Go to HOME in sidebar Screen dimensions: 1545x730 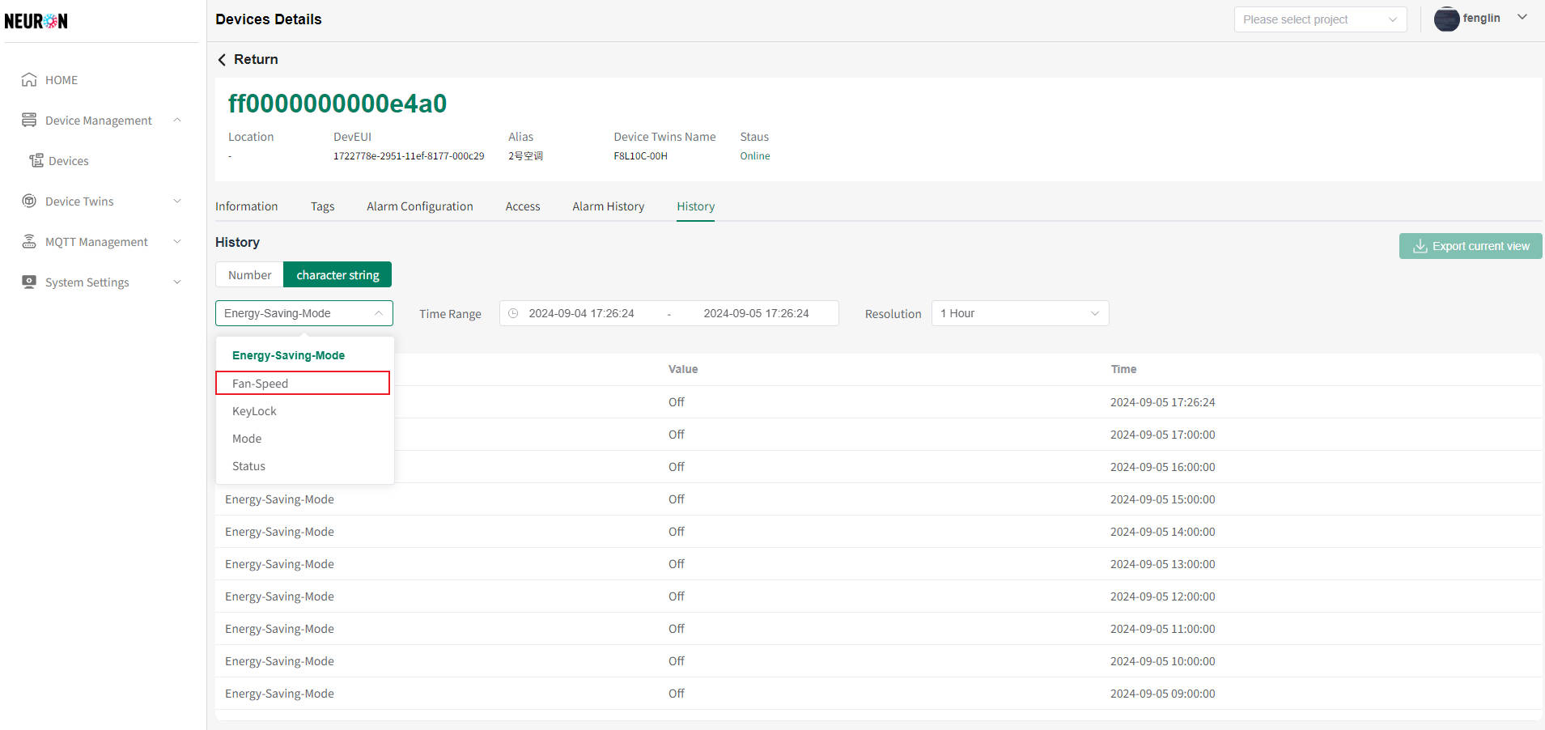[x=62, y=79]
